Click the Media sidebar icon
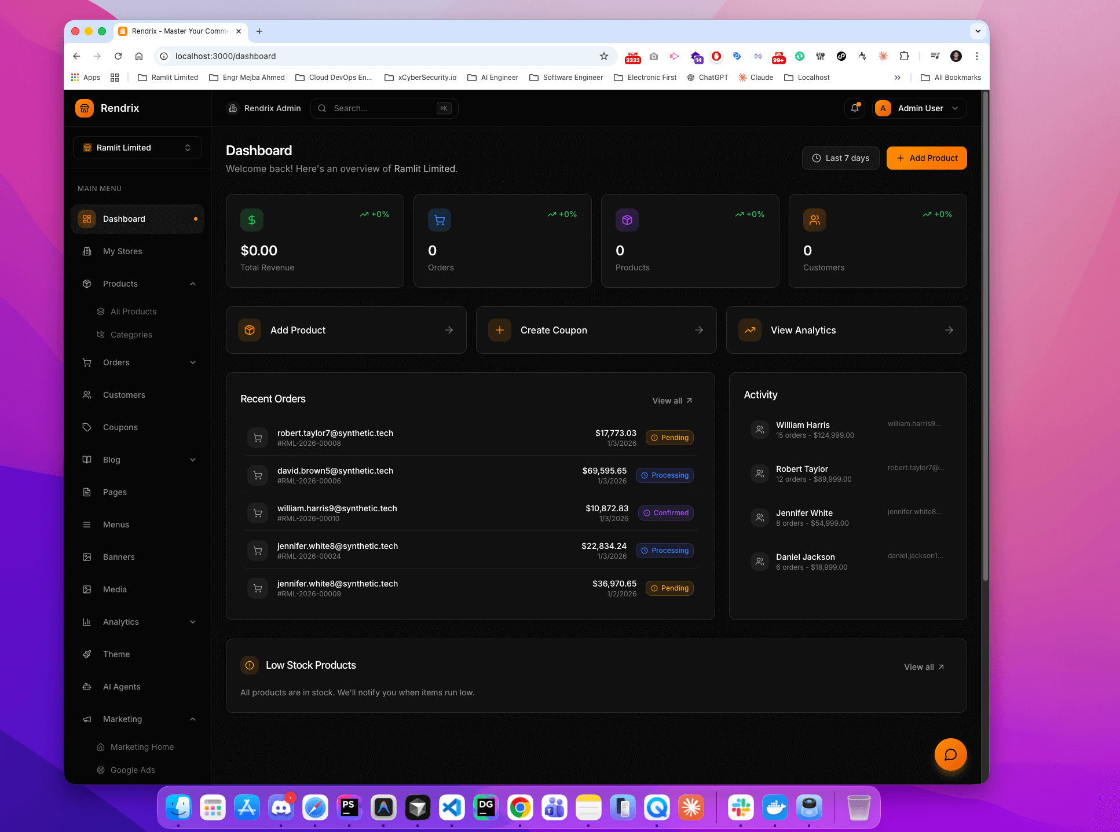Screen dimensions: 1120x832 [86, 589]
